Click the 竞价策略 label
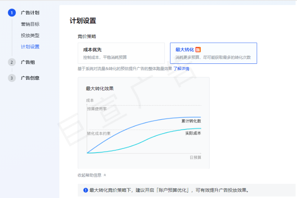The width and height of the screenshot is (297, 198). pos(87,36)
